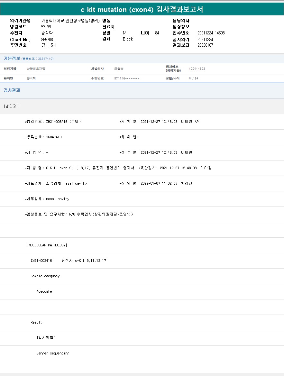Image resolution: width=284 pixels, height=376 pixels.
Task: Select the specimen type Block
Action: 128,39
